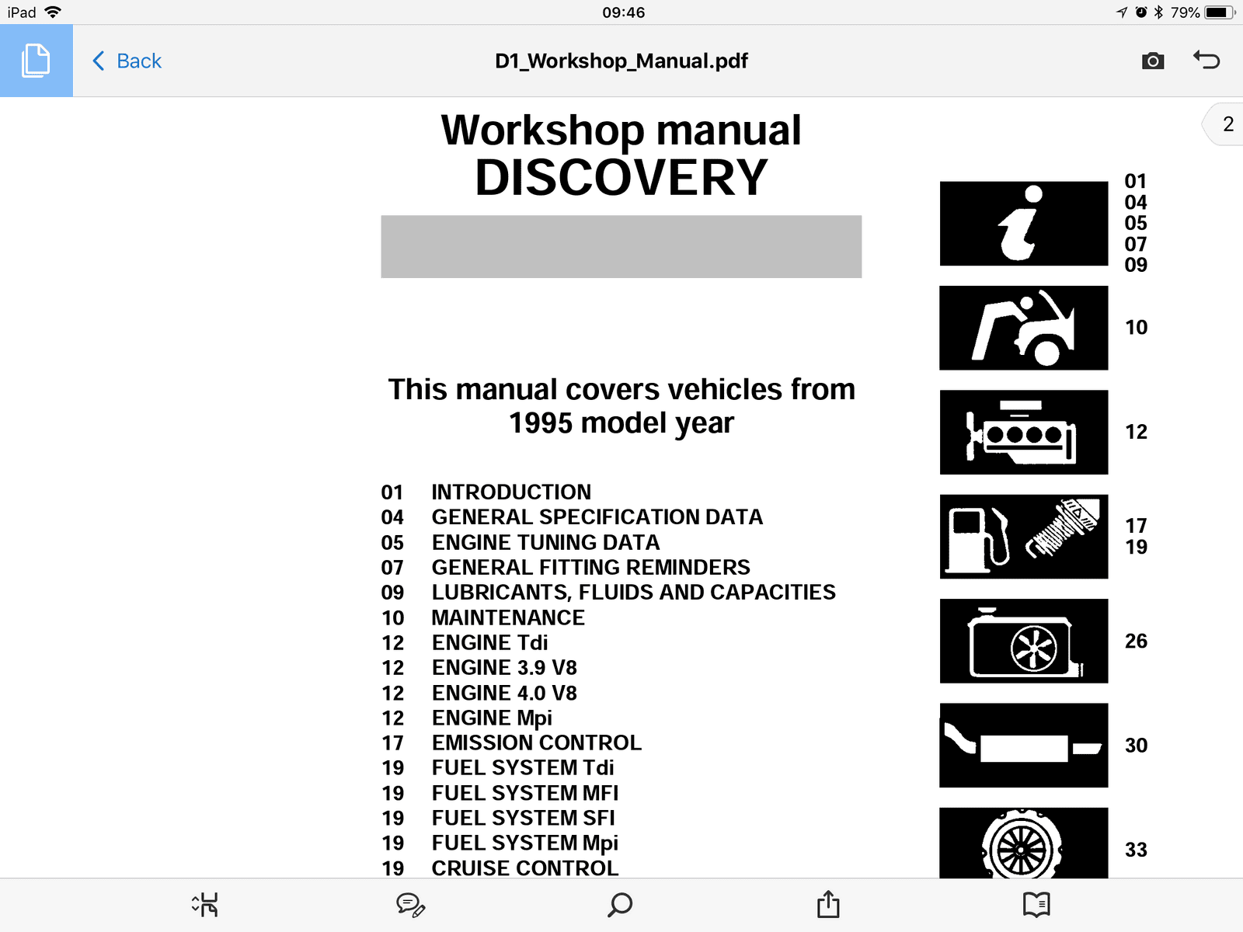
Task: Open the documents panel icon
Action: point(36,61)
